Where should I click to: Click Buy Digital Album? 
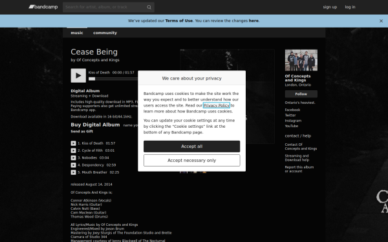tap(95, 125)
